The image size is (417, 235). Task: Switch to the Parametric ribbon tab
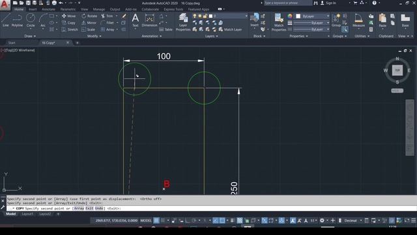pos(68,9)
